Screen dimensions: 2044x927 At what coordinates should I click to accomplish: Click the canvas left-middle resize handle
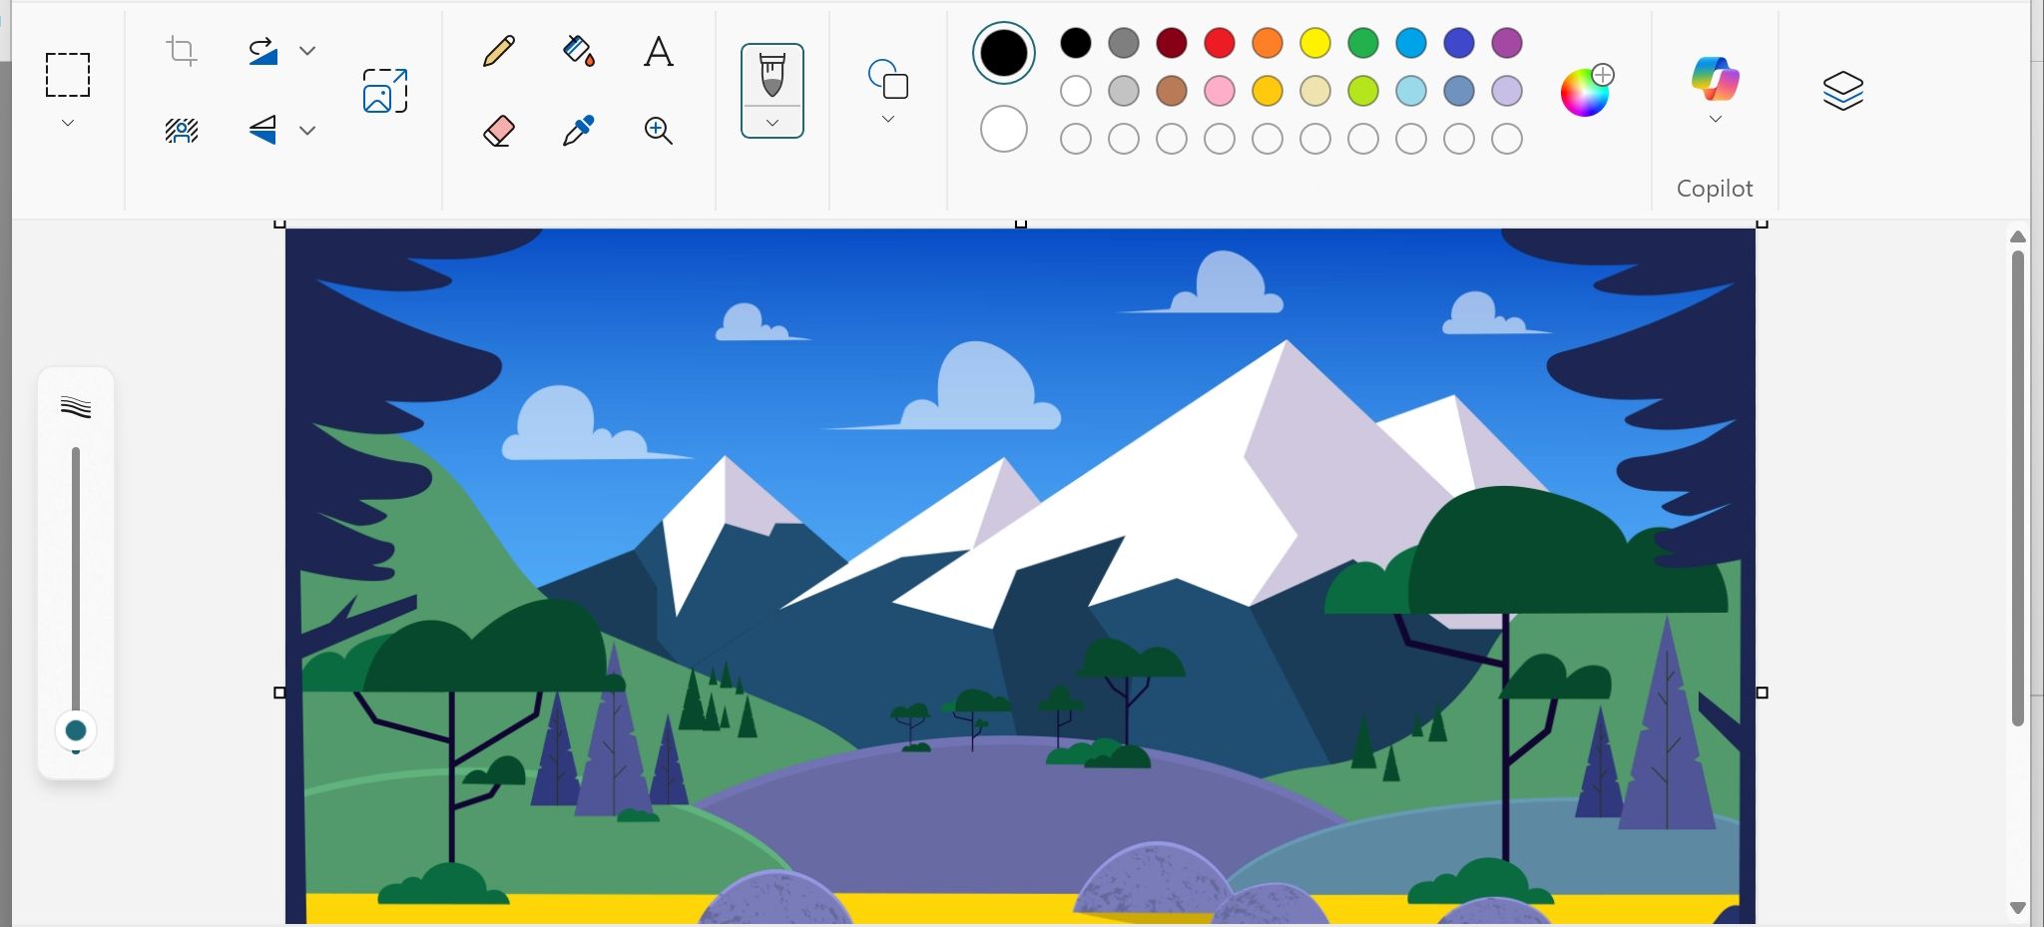point(279,693)
